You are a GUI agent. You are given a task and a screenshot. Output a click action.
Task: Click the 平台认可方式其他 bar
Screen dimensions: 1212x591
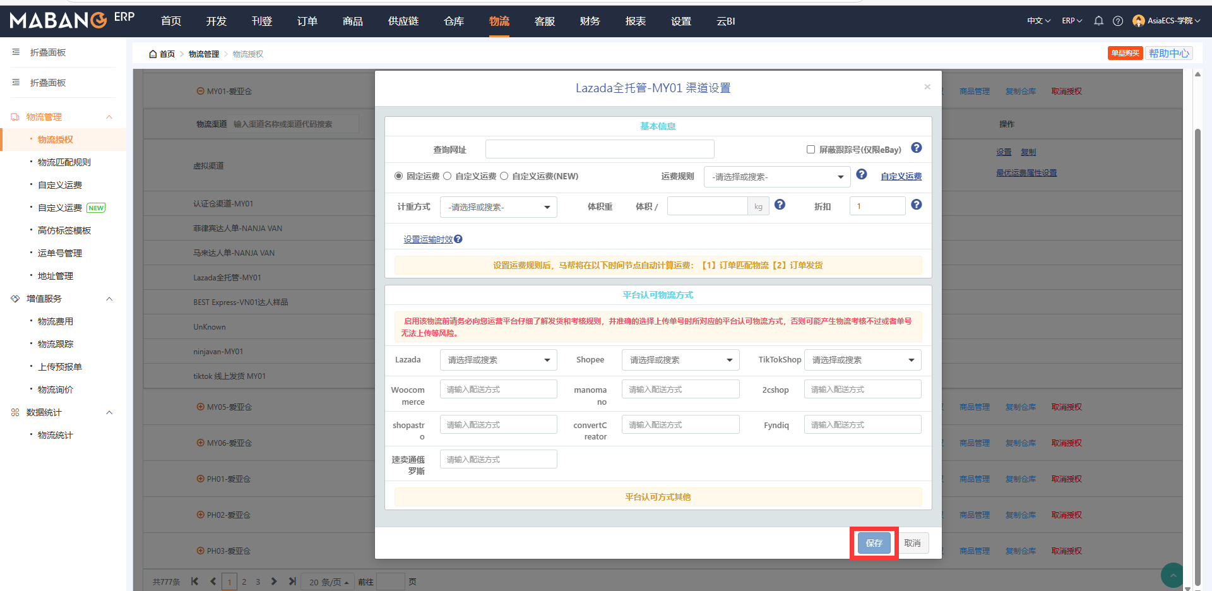pos(658,497)
